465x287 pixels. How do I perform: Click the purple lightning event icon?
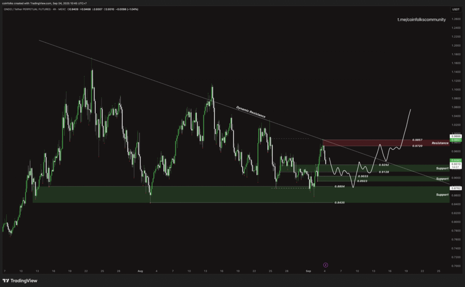tap(326, 265)
